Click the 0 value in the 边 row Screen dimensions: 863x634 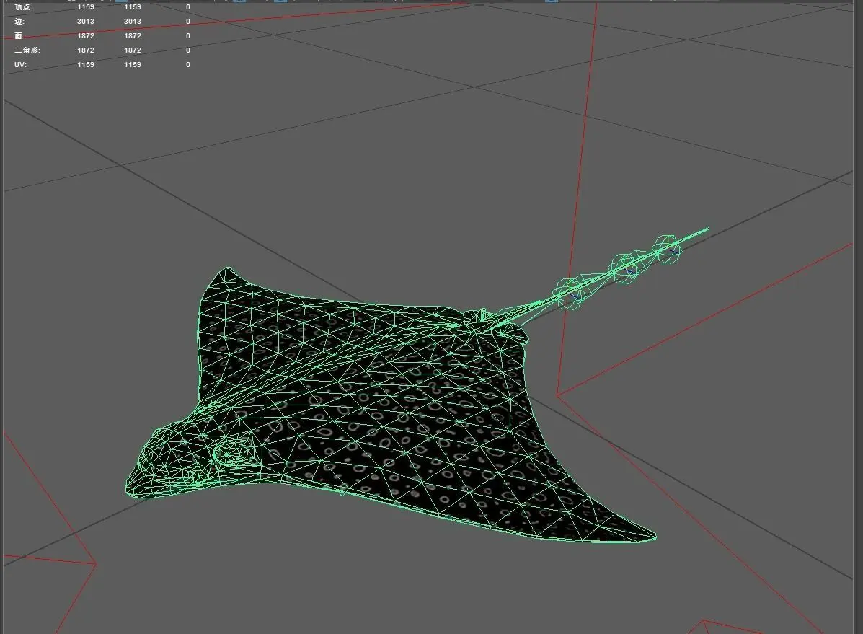187,22
